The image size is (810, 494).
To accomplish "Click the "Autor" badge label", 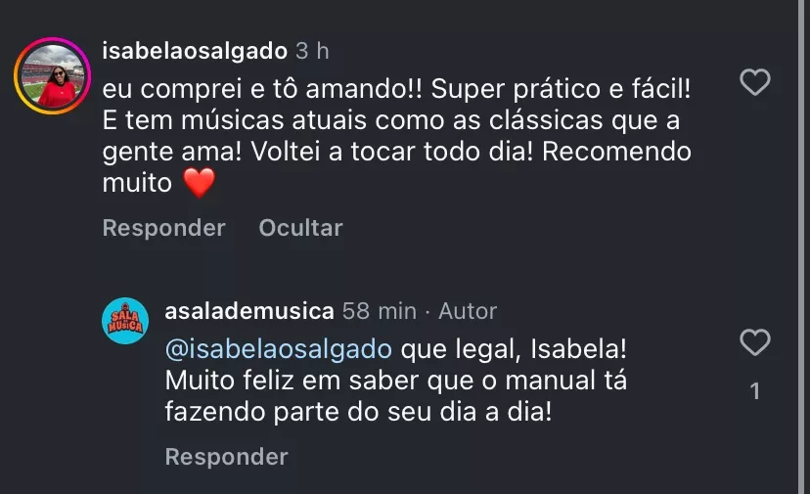I will (x=468, y=311).
